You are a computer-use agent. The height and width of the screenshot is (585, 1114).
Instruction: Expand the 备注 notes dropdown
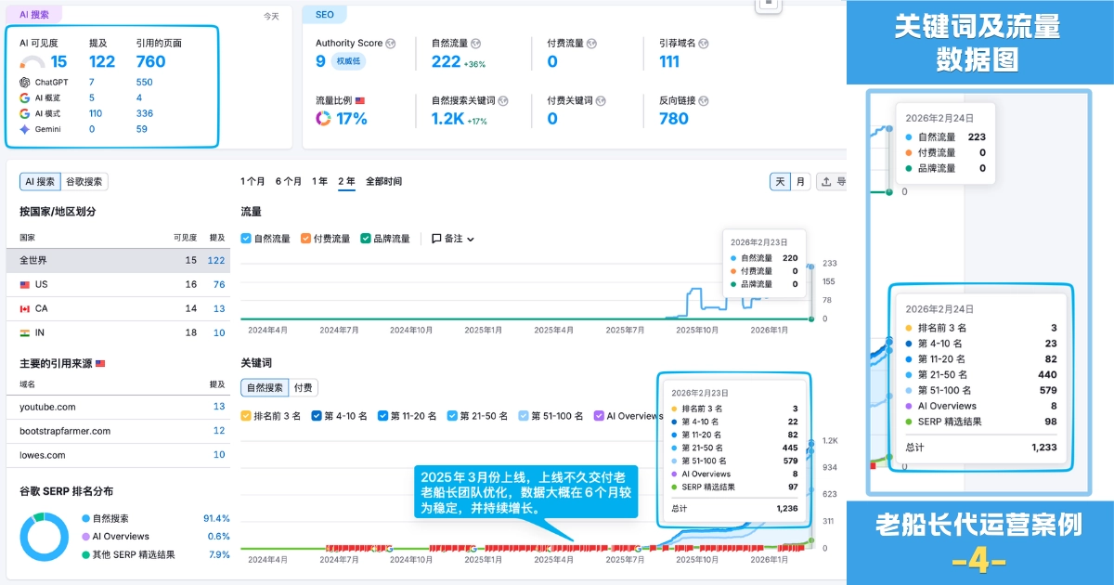tap(453, 239)
